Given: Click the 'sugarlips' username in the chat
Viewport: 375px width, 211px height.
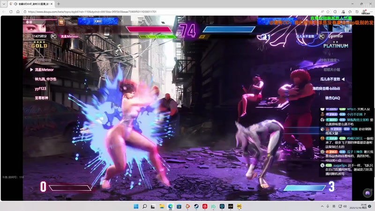Looking at the screenshot, I should point(340,166).
